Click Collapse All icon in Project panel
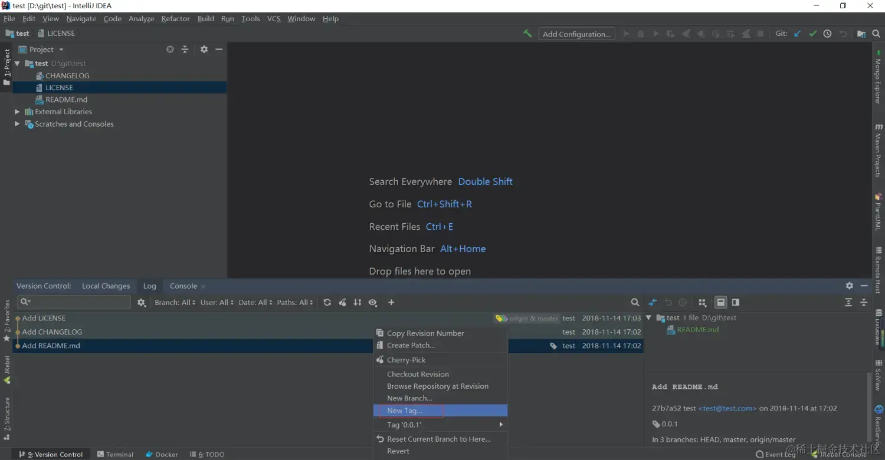 [185, 49]
